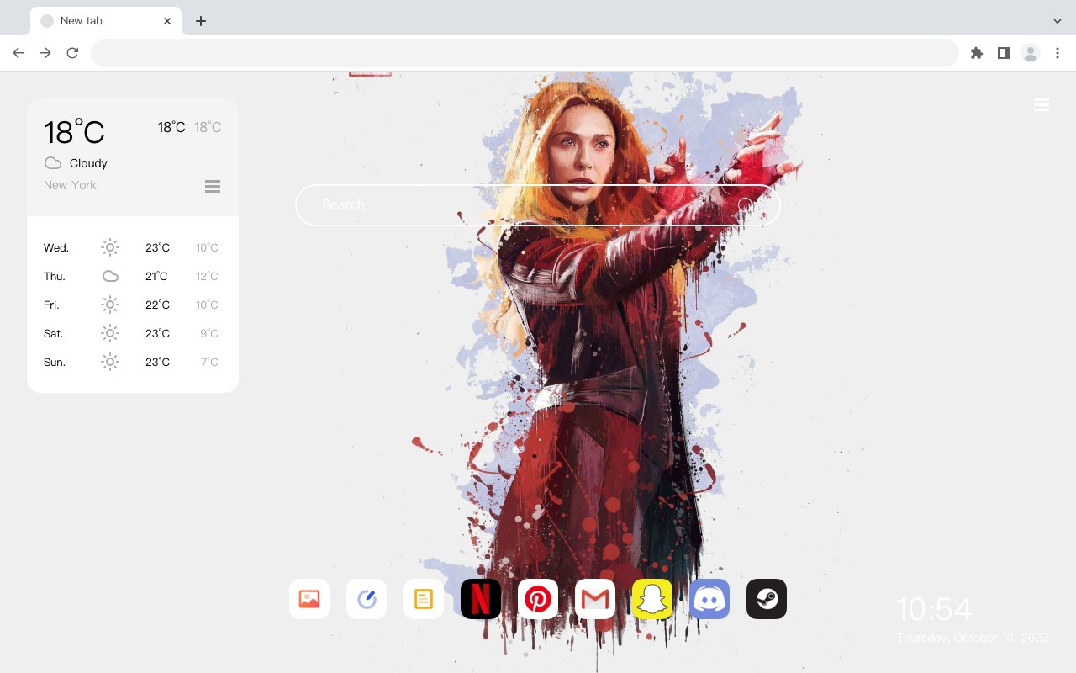Open the wallpaper gallery image icon

[309, 599]
